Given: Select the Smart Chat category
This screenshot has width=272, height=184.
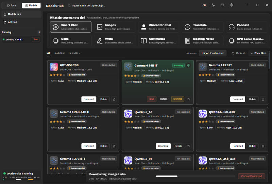Looking at the screenshot, I should point(71,27).
